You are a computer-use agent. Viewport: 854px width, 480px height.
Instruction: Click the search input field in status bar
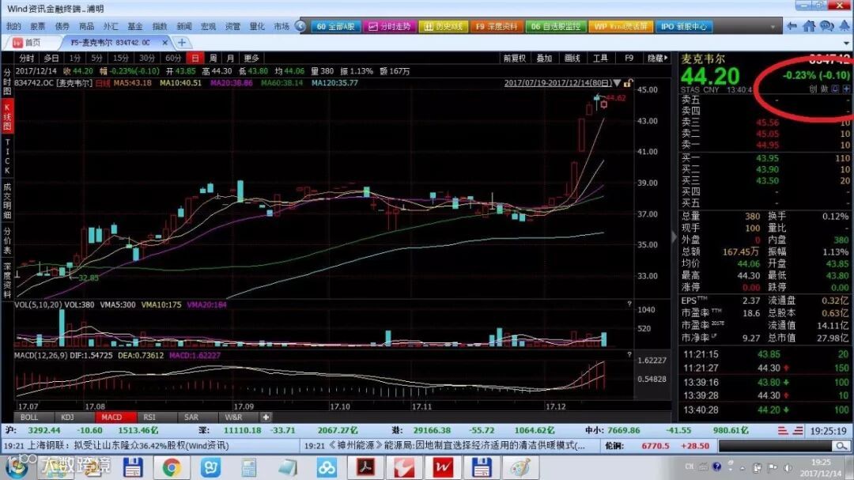coord(777,446)
